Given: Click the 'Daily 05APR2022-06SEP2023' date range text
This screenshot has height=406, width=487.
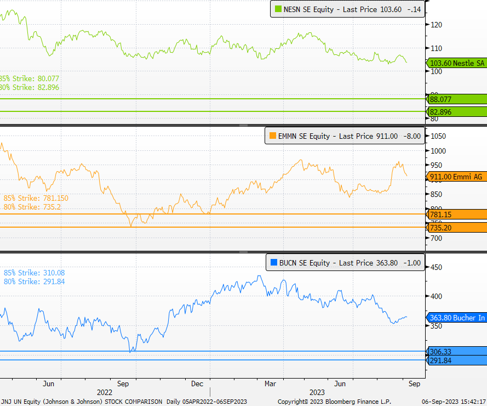Looking at the screenshot, I should (x=207, y=402).
